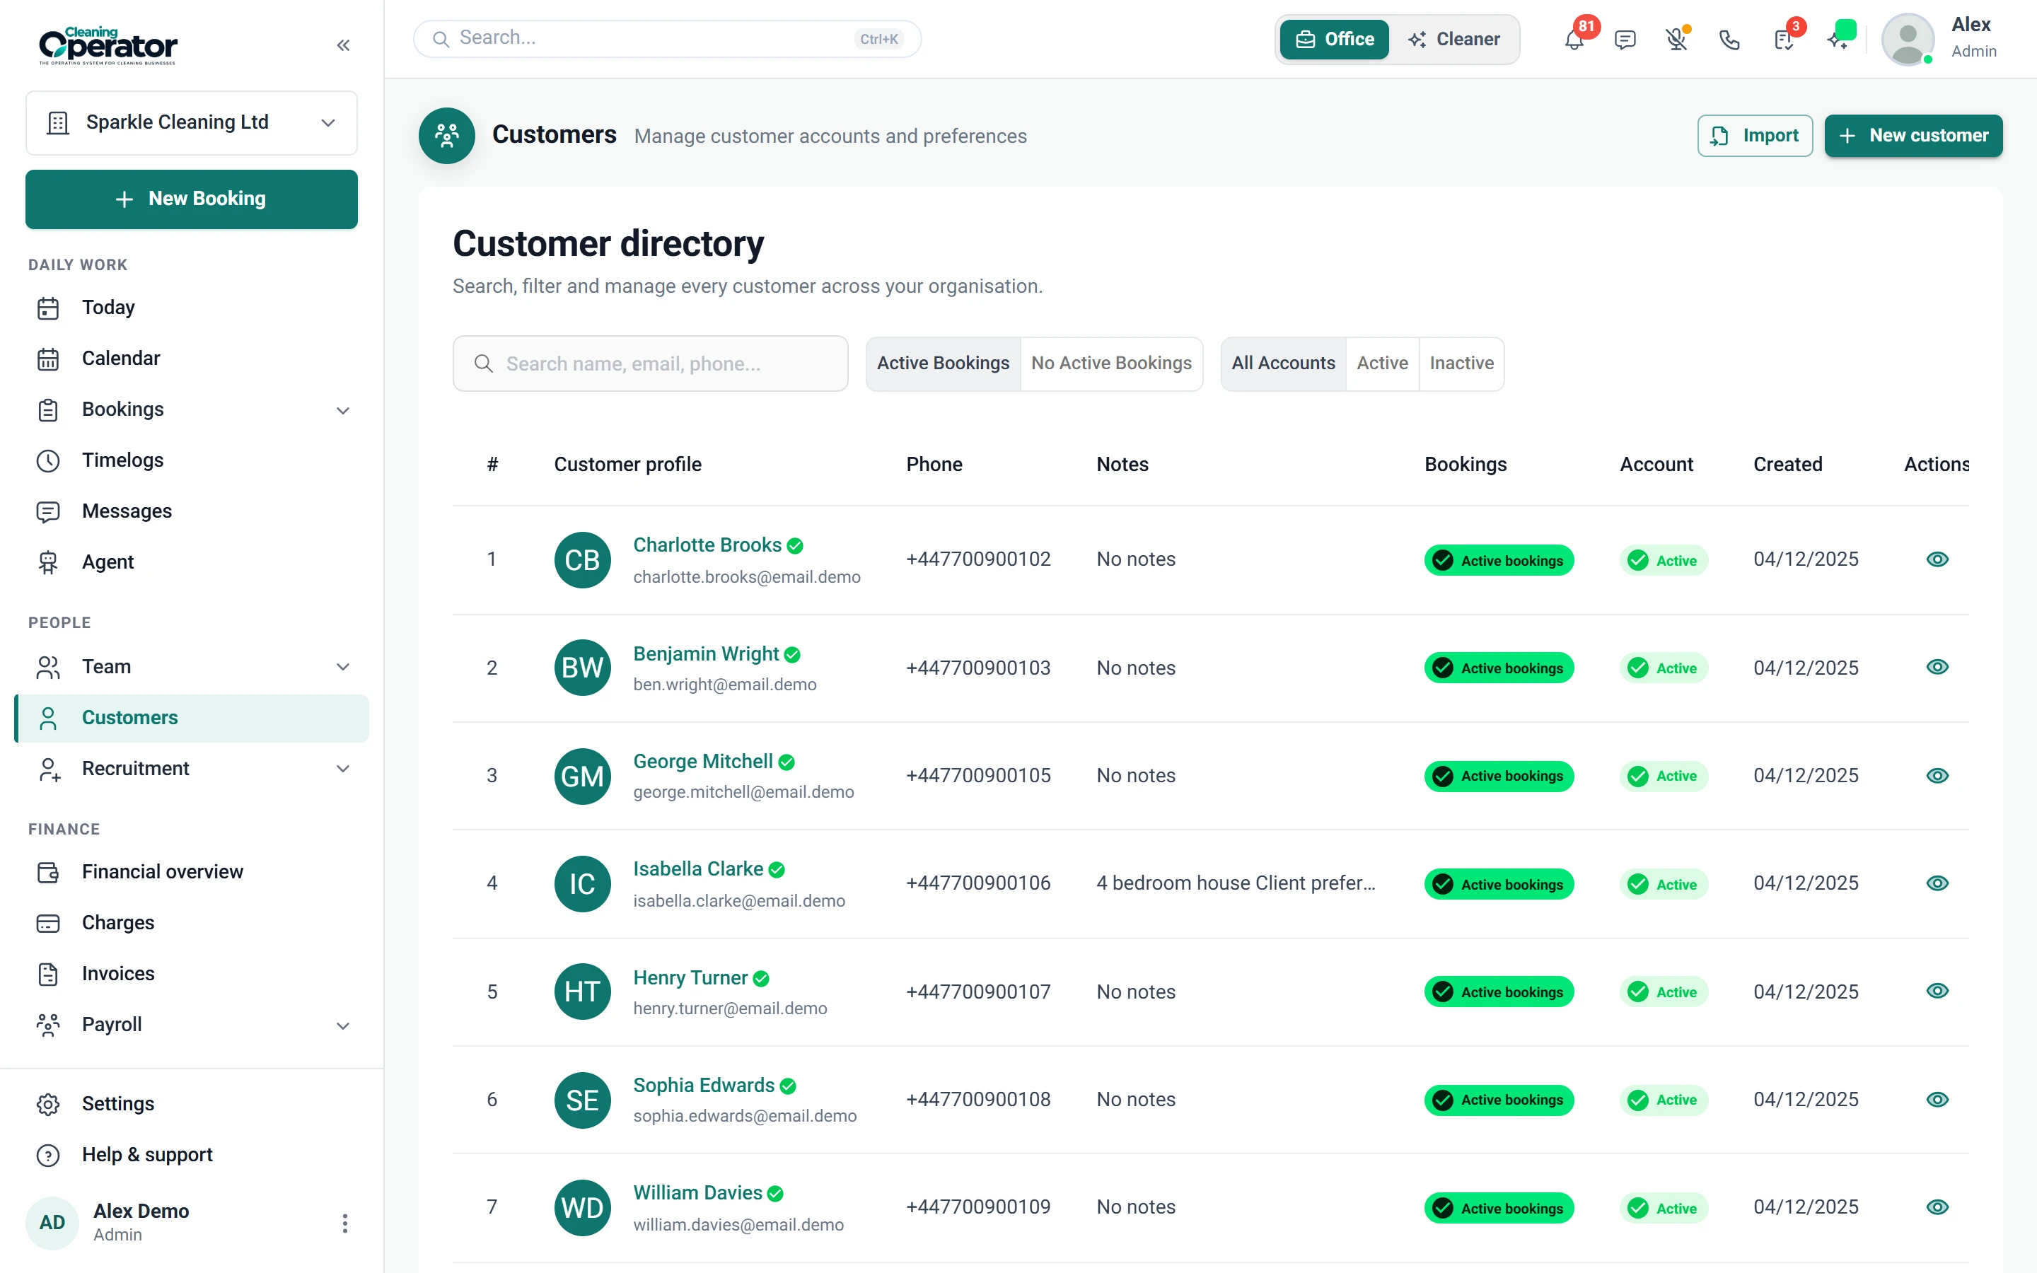Click the Invoices document icon
Screen dimensions: 2037x1273
(48, 974)
